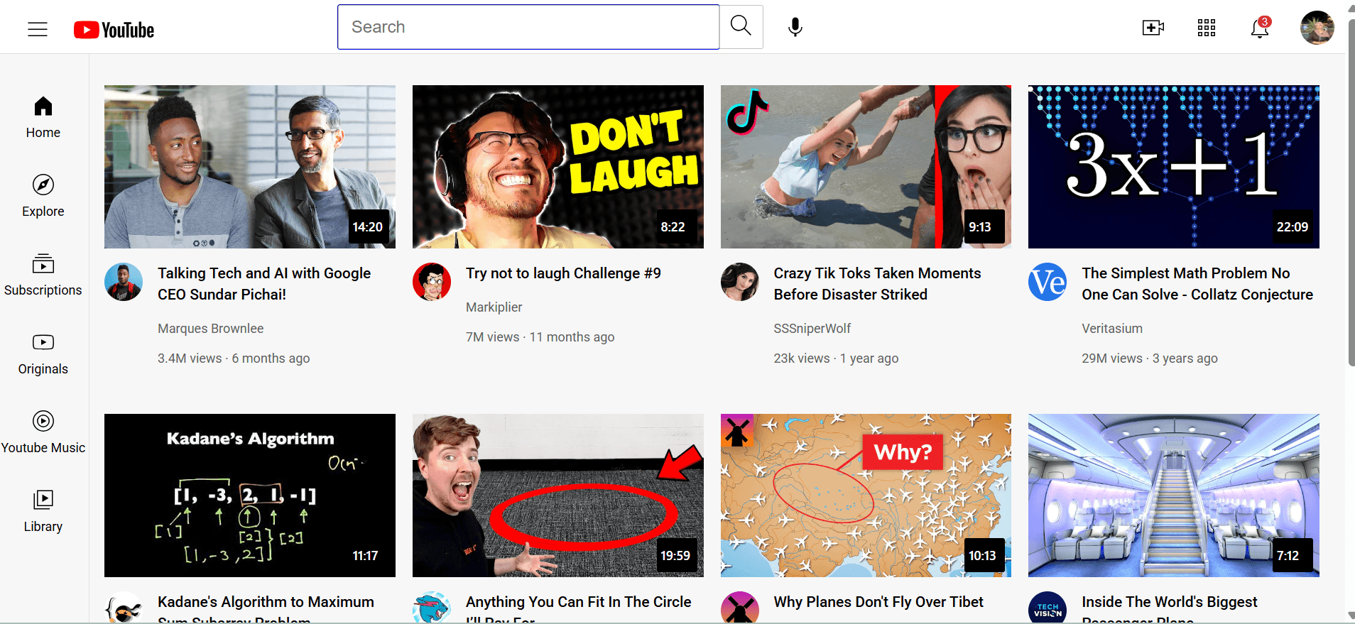Open Why Planes Don't Fly channel avatar
Viewport: 1355px width, 624px height.
740,609
